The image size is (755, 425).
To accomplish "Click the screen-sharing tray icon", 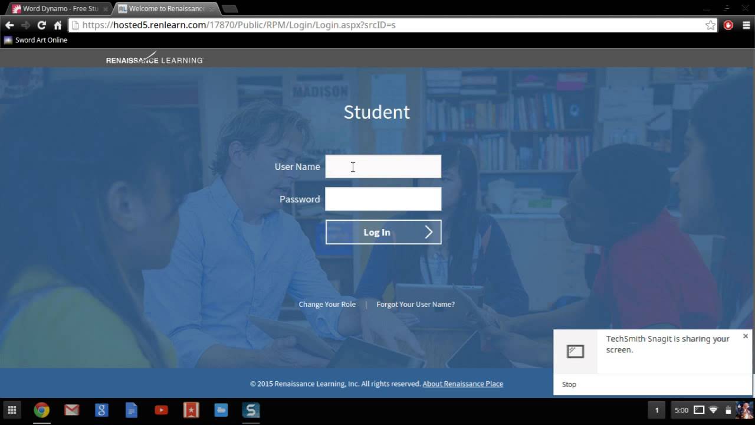I will pos(698,410).
